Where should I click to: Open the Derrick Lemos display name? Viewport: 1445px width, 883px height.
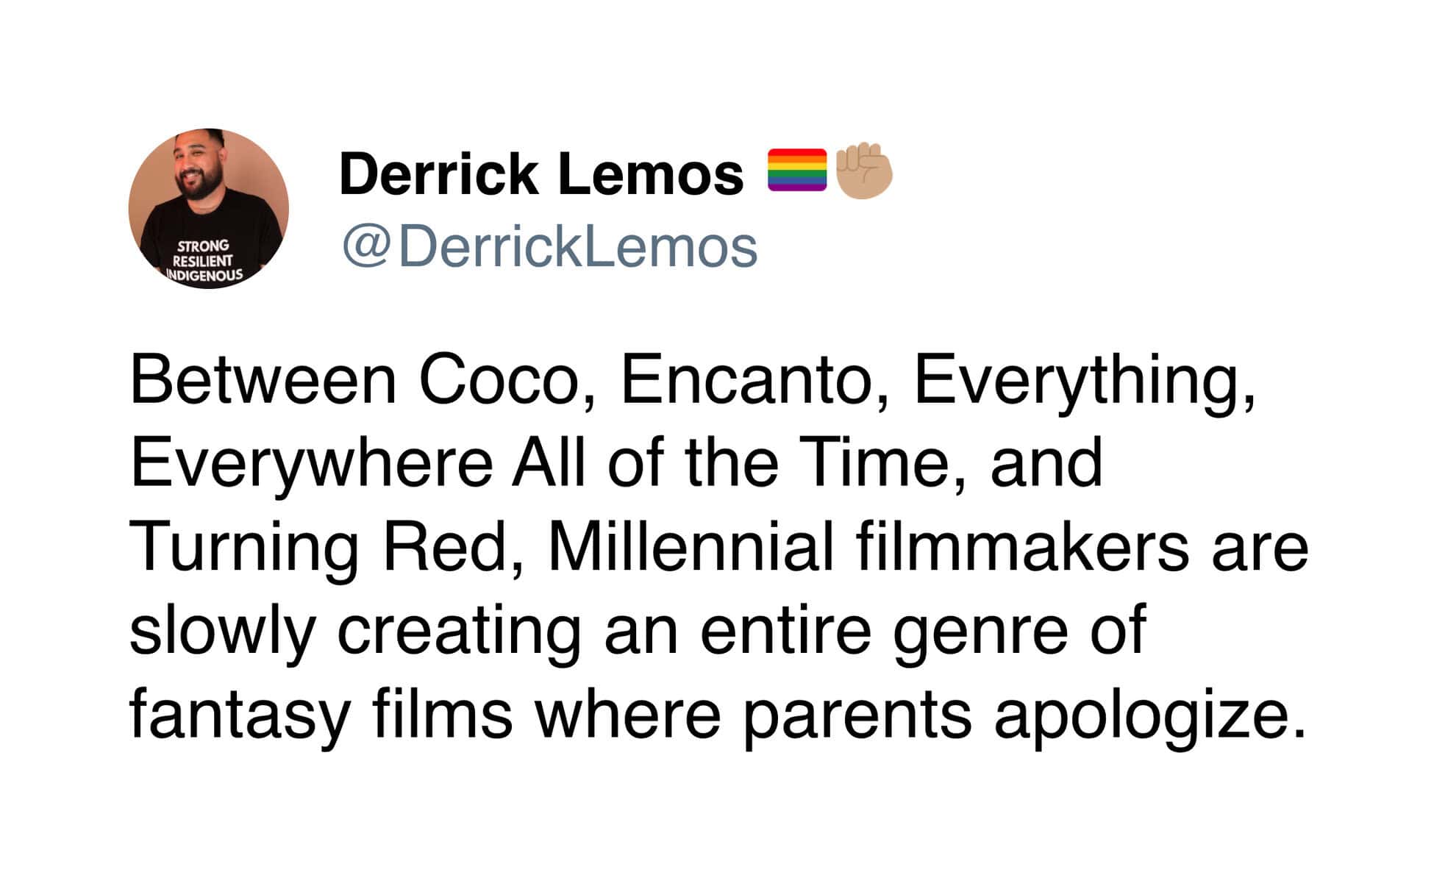click(541, 174)
